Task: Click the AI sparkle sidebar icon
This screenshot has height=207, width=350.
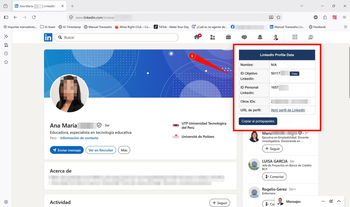Action: [x=6, y=36]
